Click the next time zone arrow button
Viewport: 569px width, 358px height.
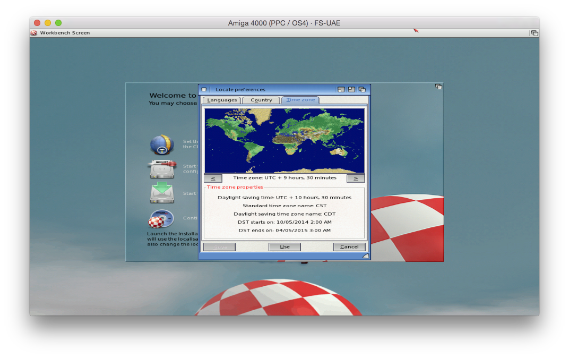point(356,178)
